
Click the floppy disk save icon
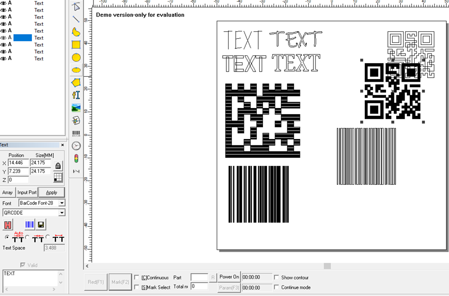pos(41,224)
